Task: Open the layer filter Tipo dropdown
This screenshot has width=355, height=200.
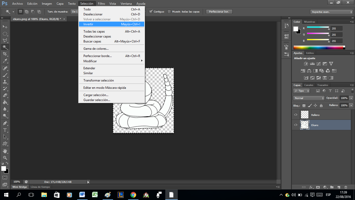Action: [301, 91]
